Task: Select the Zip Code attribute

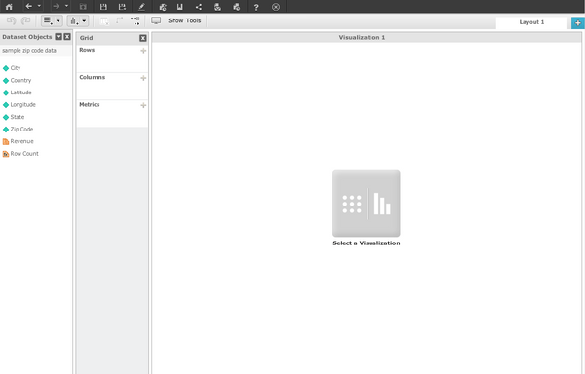Action: point(18,130)
